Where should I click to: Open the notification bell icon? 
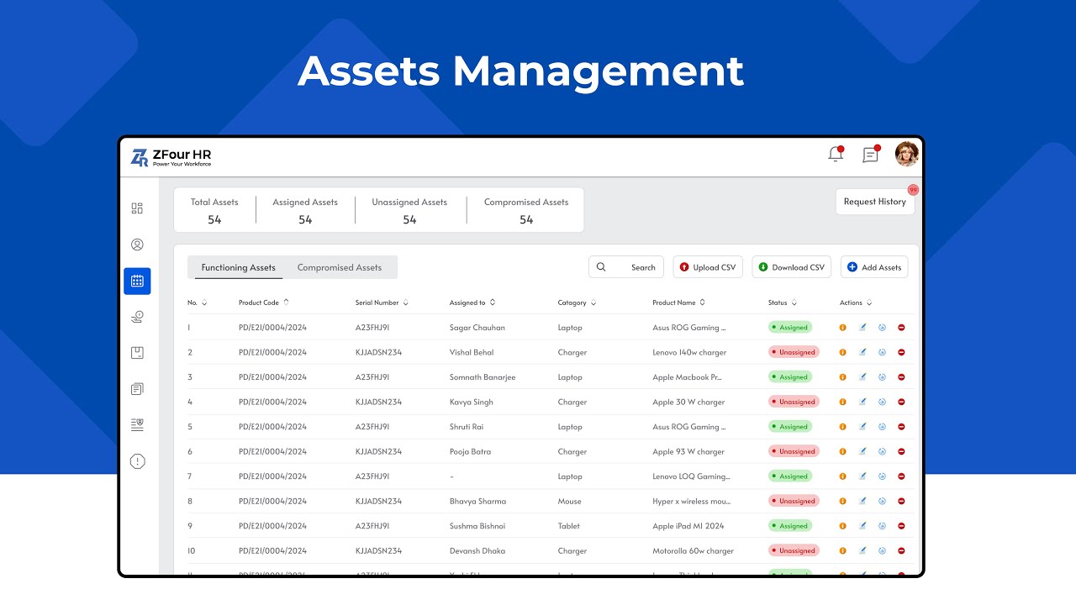click(x=834, y=155)
